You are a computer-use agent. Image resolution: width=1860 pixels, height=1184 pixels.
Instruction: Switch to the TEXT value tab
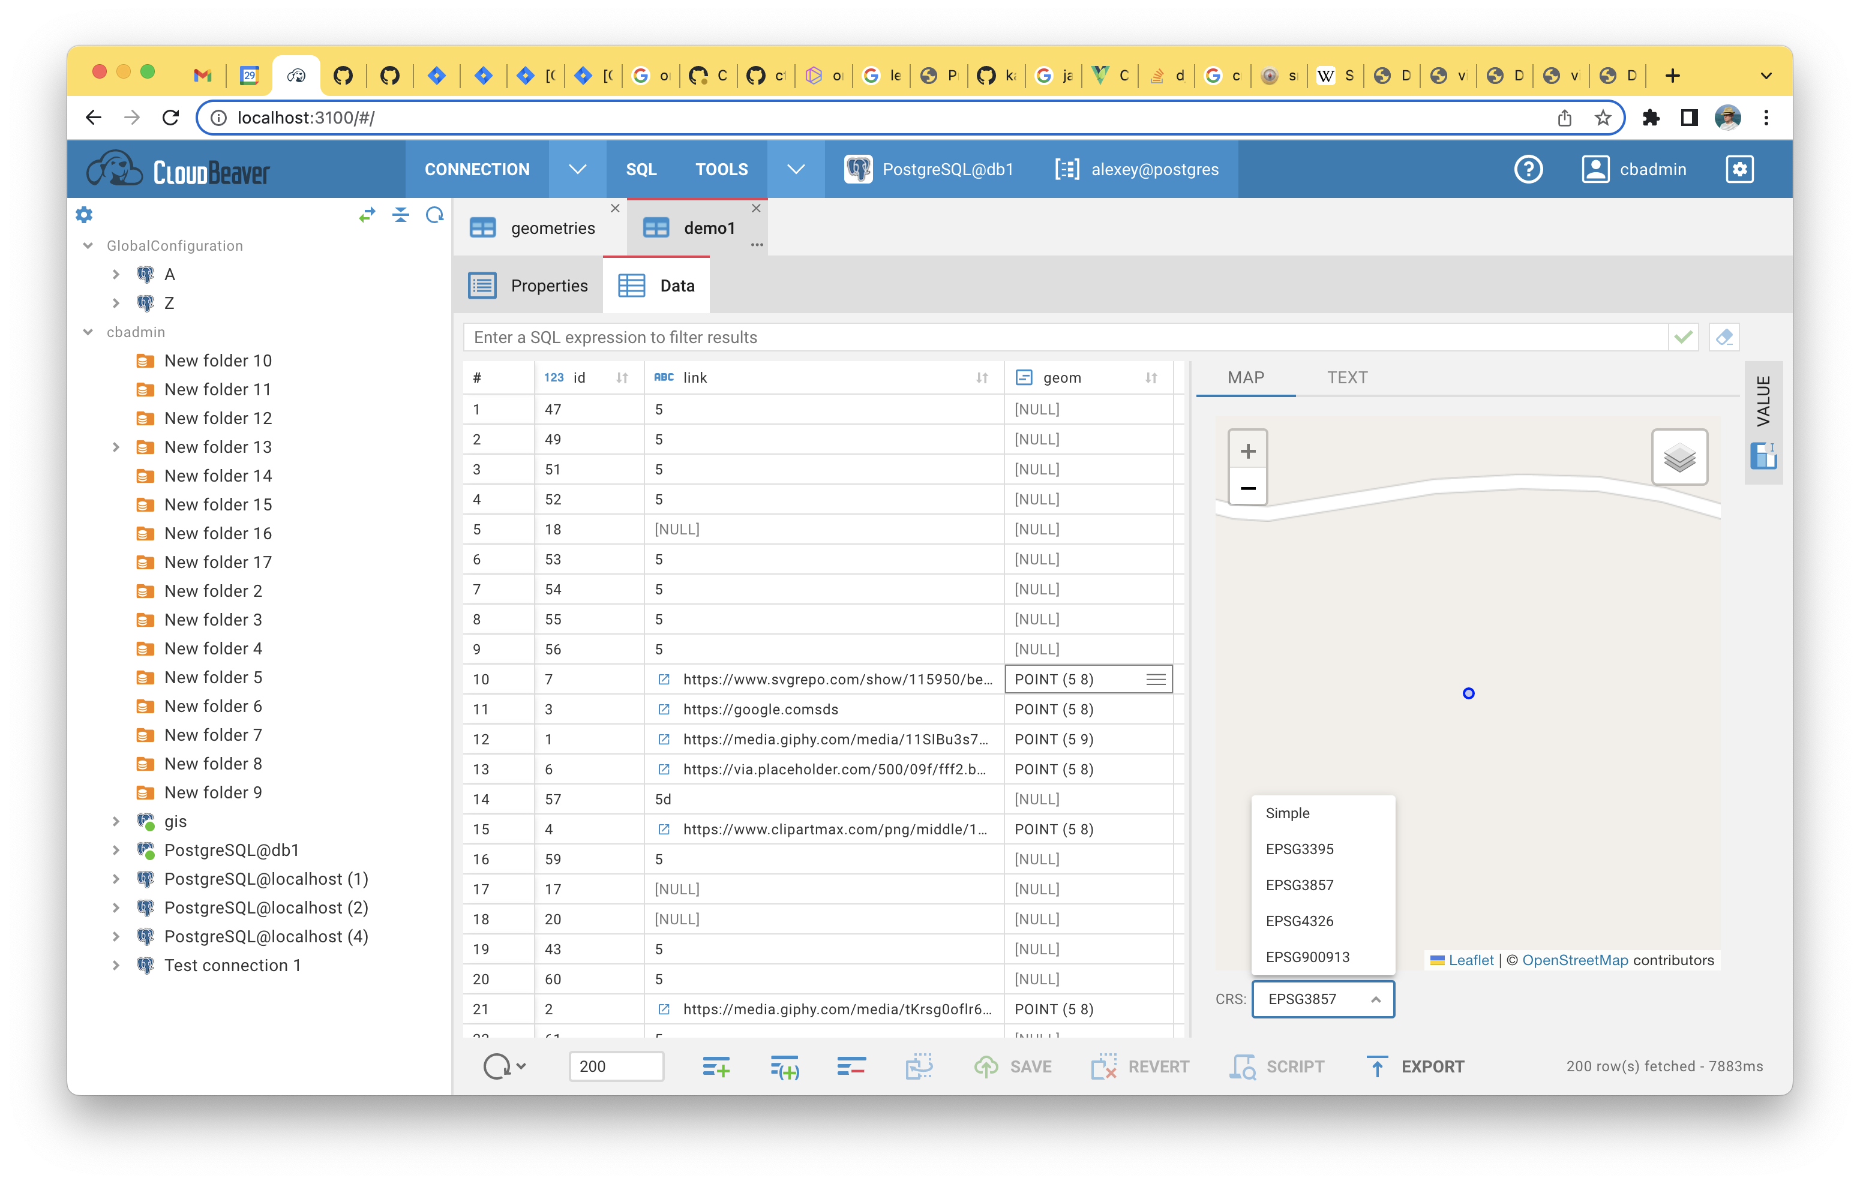pos(1346,378)
